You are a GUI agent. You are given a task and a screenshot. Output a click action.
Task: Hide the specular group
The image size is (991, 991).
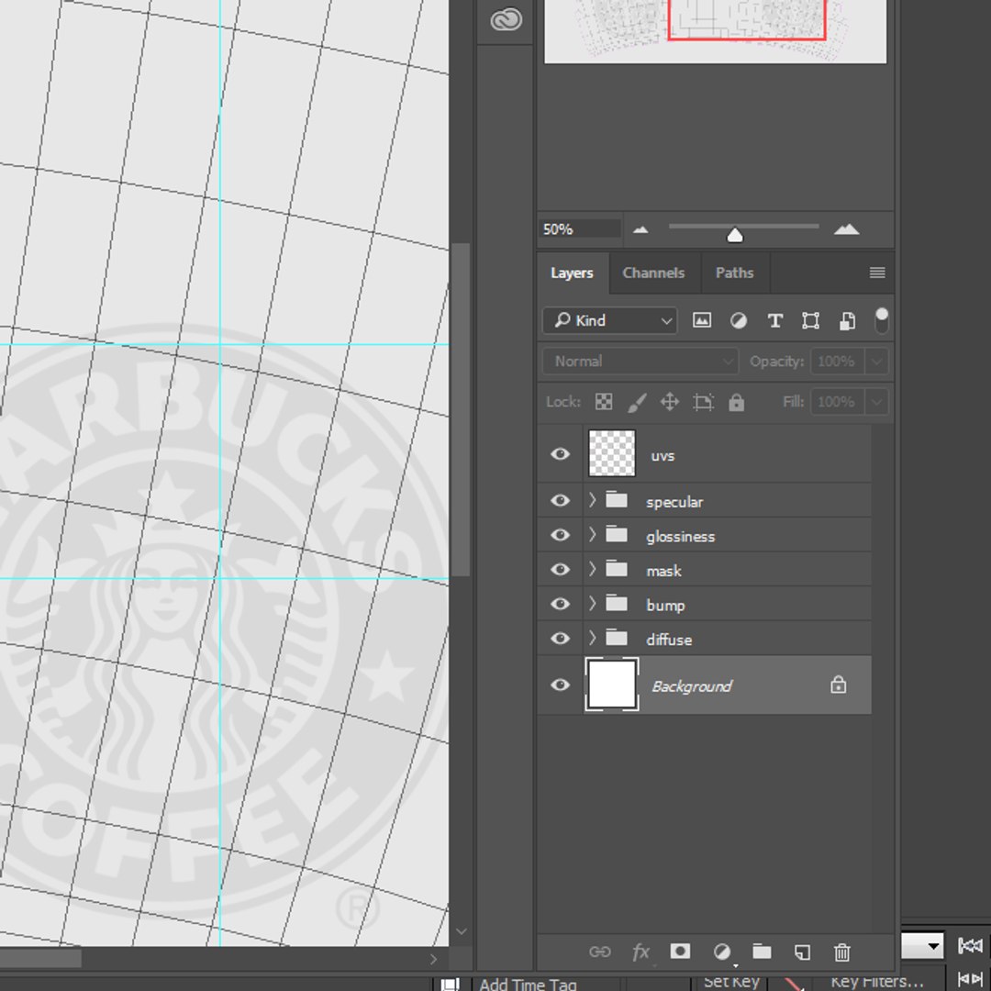coord(560,501)
